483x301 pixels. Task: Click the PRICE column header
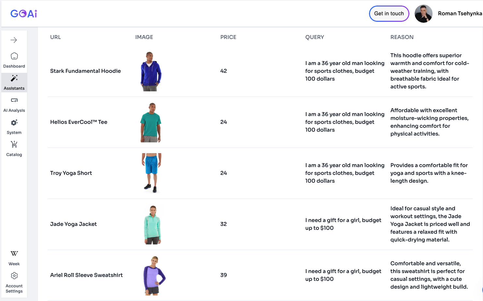pyautogui.click(x=228, y=37)
